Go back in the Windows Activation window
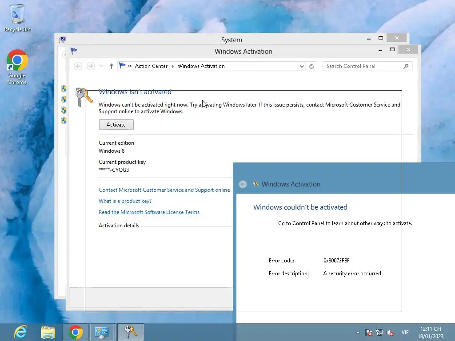455x341 pixels. pyautogui.click(x=78, y=66)
